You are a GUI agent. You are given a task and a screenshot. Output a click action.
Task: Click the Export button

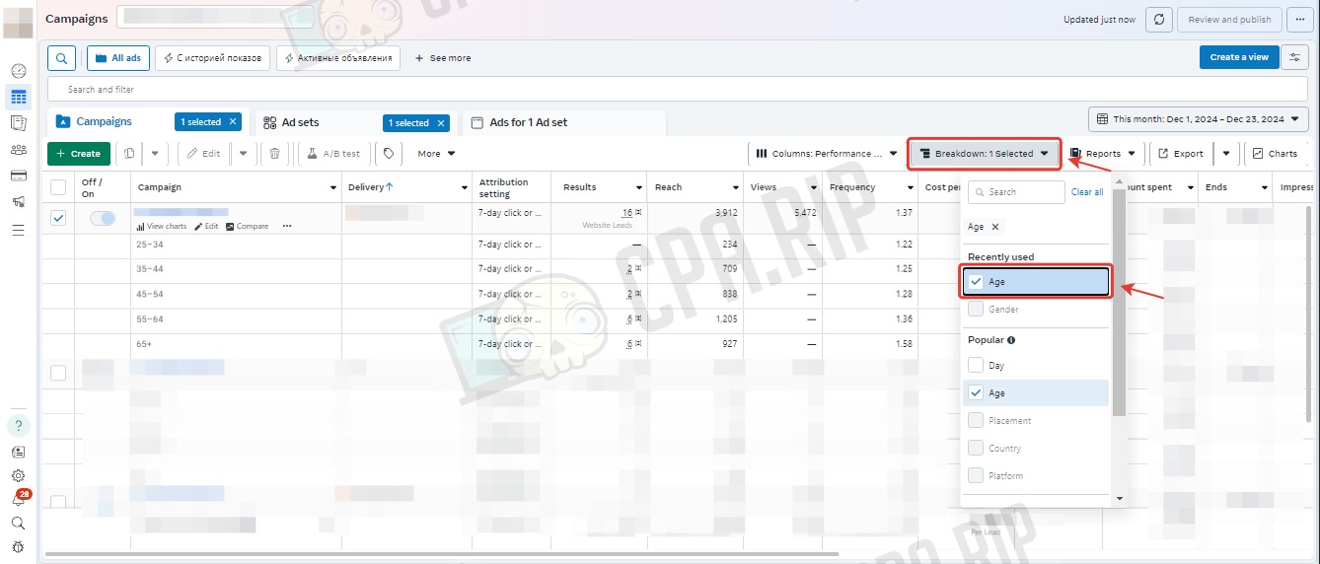pos(1181,154)
